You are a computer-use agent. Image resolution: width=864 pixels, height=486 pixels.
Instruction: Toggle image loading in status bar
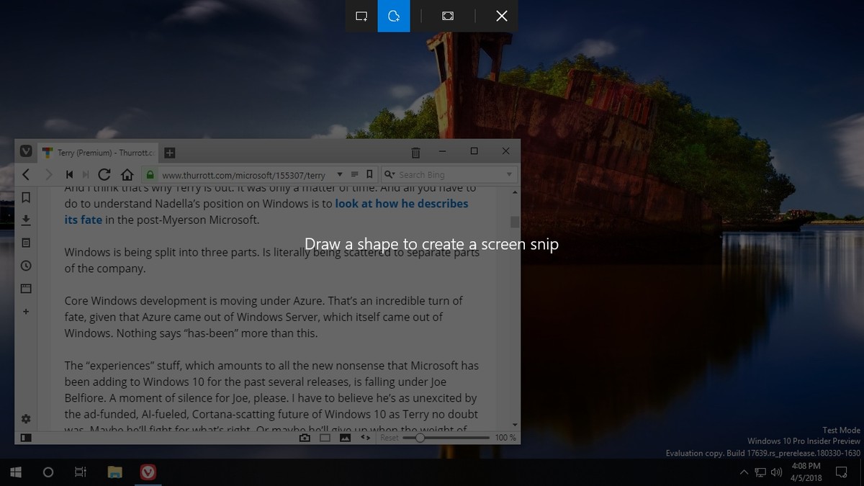point(345,437)
